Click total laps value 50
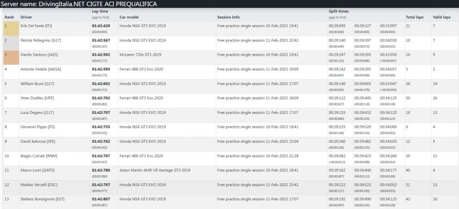459x209 pixels. [x=408, y=98]
